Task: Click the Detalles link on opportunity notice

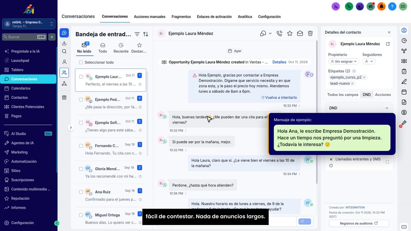Action: pyautogui.click(x=279, y=62)
